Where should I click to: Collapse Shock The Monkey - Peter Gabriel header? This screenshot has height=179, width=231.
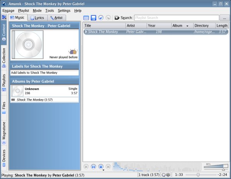click(x=45, y=26)
